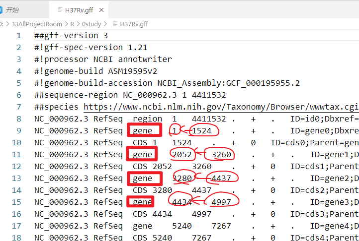Screen dimensions: 359x241
Task: Click line number 11 in the gutter
Action: [16, 155]
